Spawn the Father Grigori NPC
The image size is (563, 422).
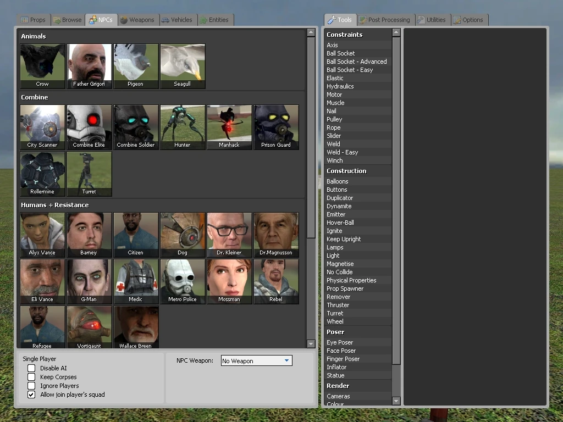[x=89, y=66]
